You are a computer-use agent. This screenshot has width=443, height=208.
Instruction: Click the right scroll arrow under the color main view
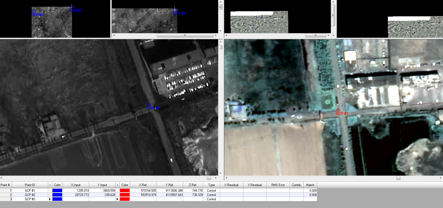pyautogui.click(x=441, y=178)
